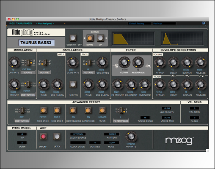Screen dimensions: 215x169
Task: Click the filter envelope graph display
Action: click(182, 38)
